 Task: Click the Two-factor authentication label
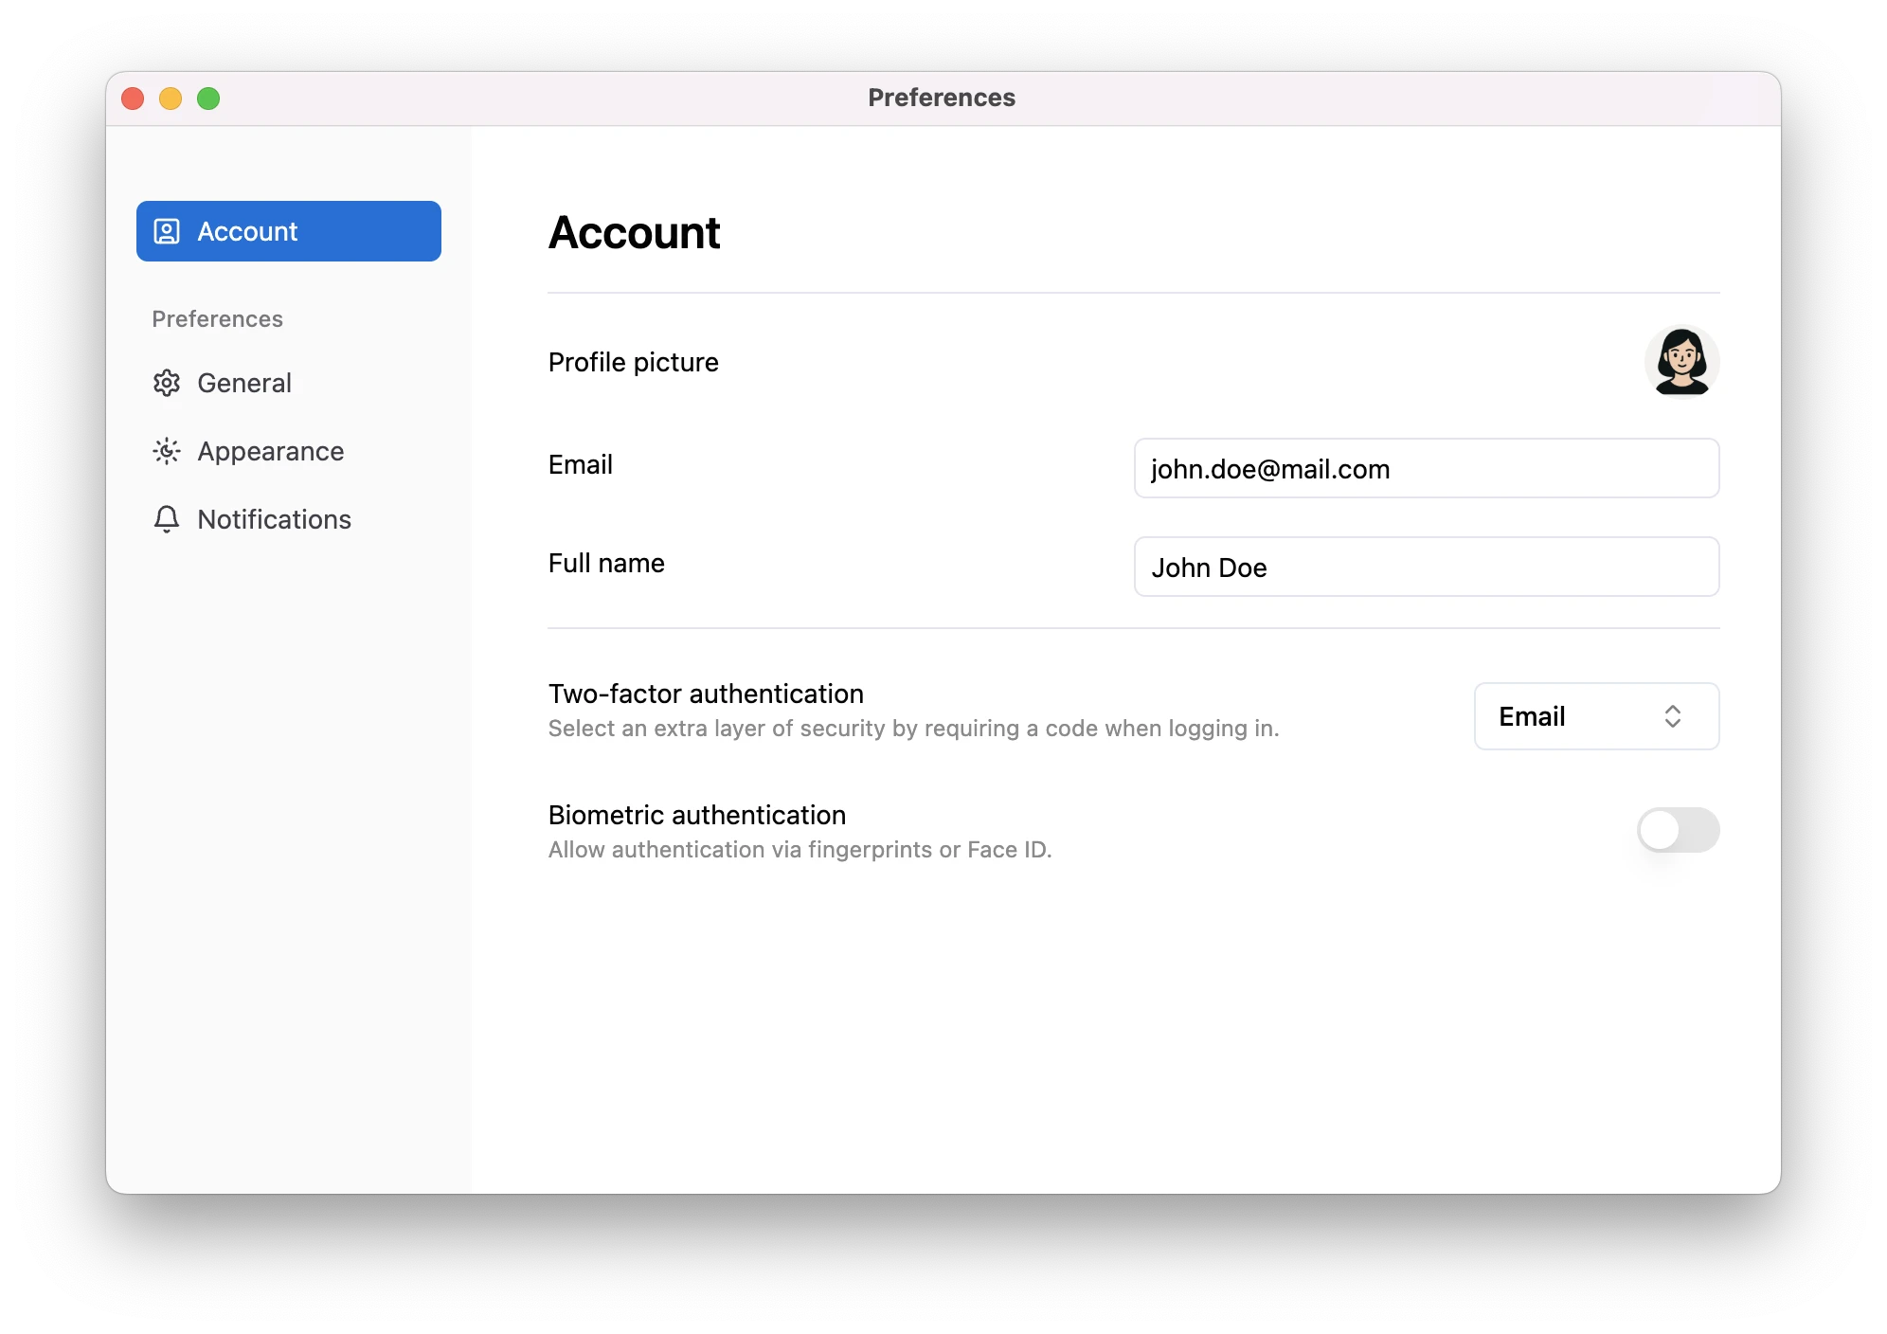(x=706, y=694)
